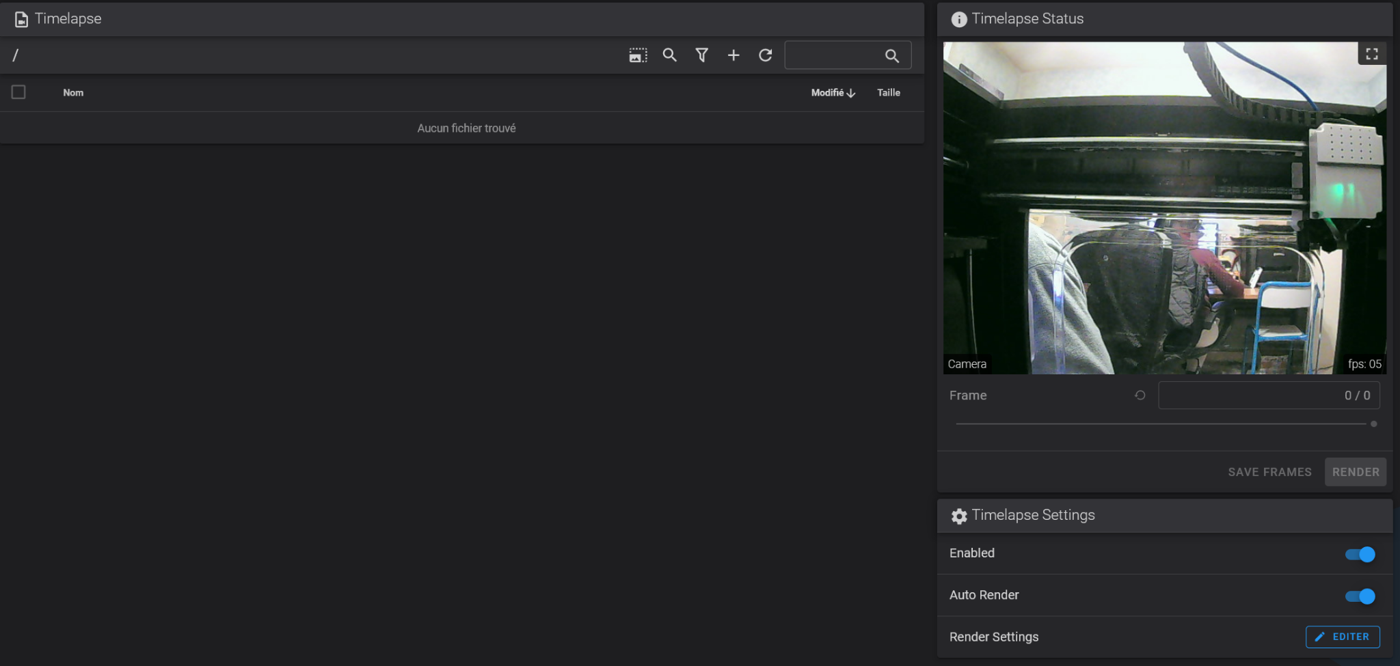The image size is (1400, 666).
Task: Refresh the timelapse file list
Action: coord(766,55)
